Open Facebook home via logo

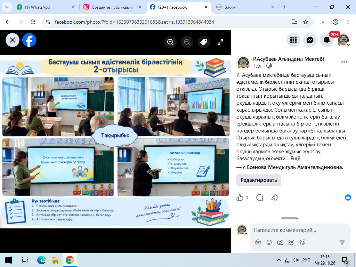[x=29, y=40]
